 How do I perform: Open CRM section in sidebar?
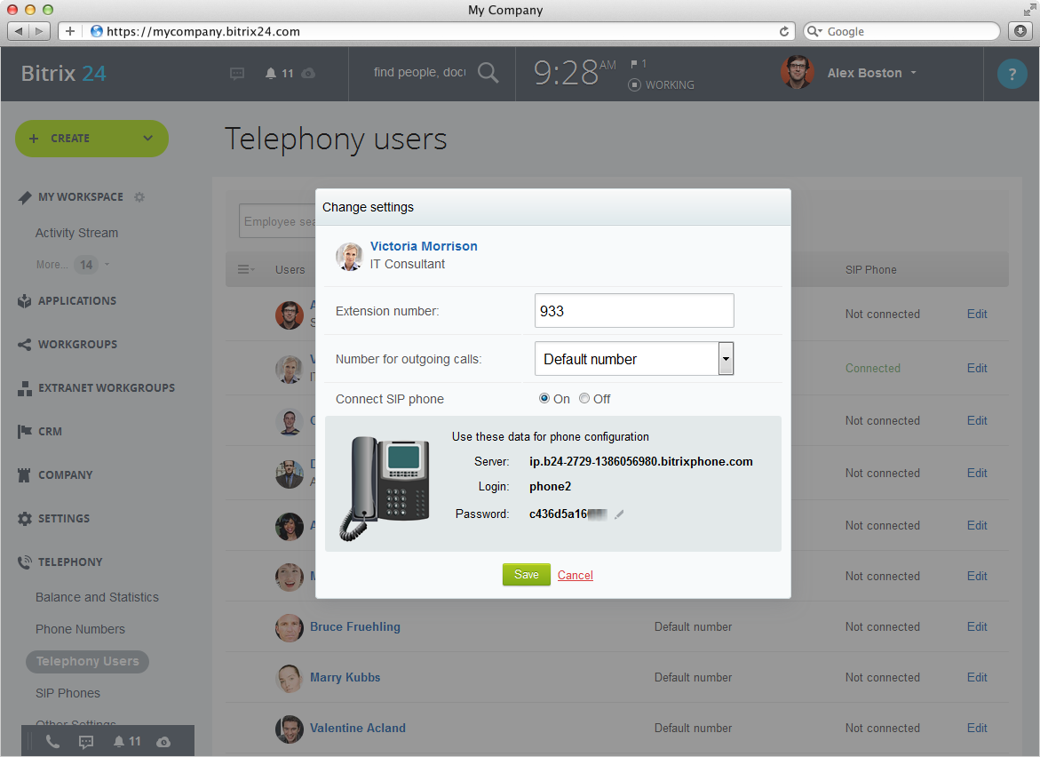(x=50, y=431)
